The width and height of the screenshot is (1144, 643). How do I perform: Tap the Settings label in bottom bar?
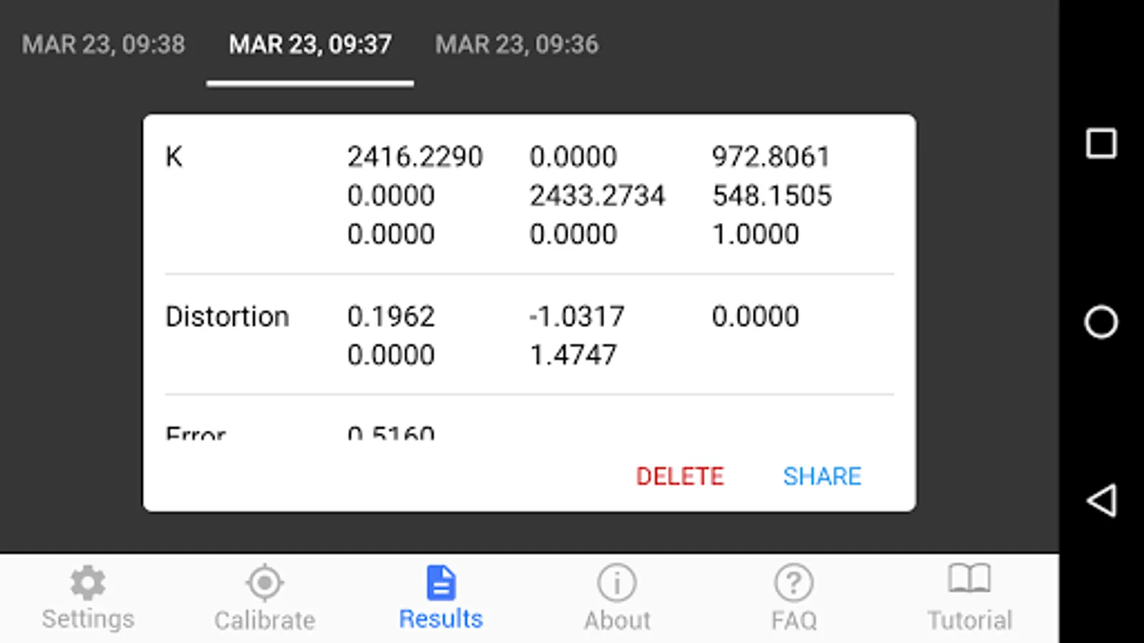pyautogui.click(x=88, y=619)
